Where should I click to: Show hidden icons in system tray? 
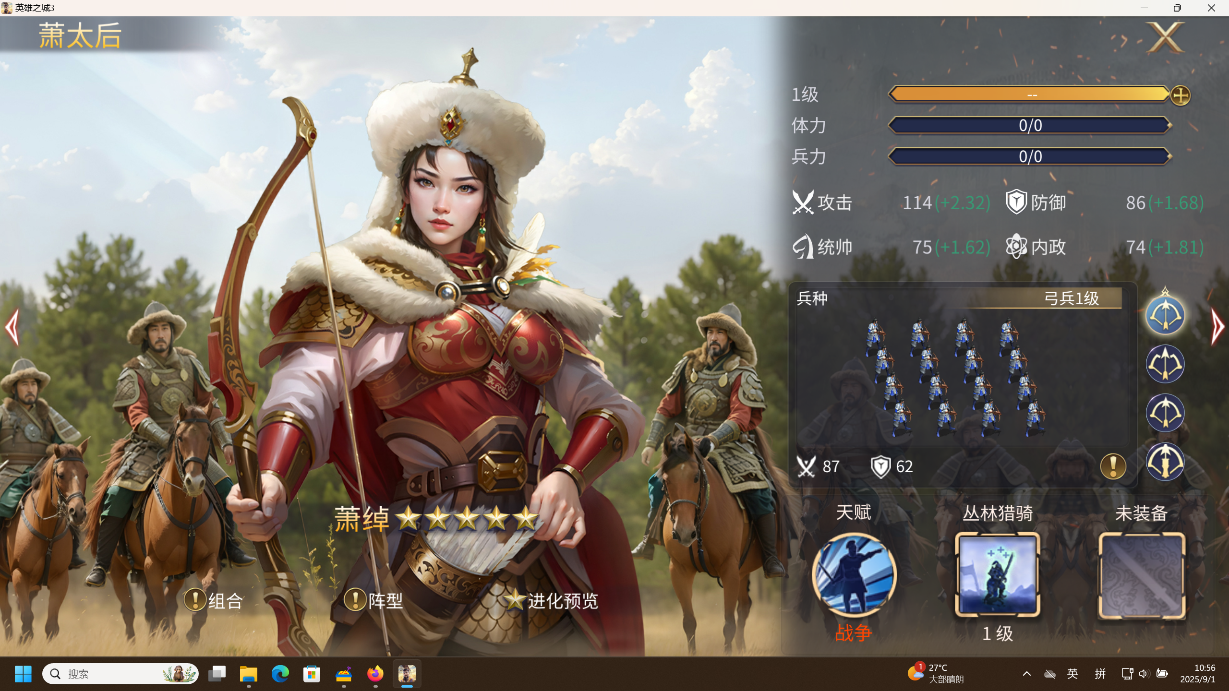(1026, 674)
